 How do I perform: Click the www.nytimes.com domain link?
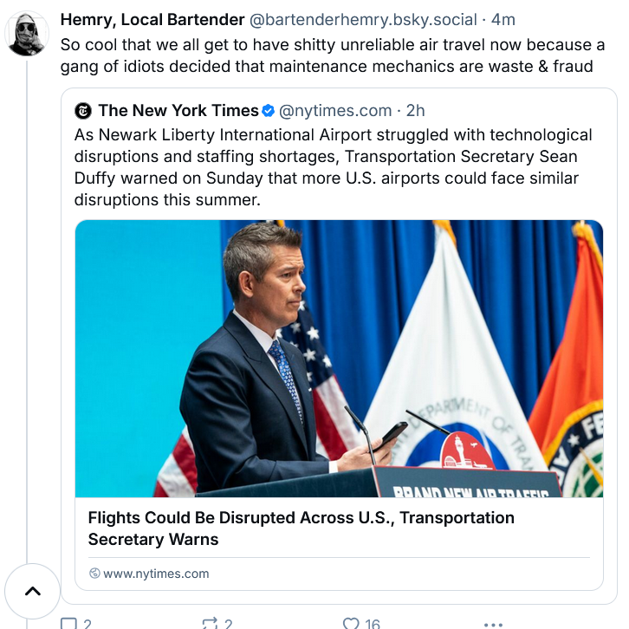pyautogui.click(x=156, y=574)
